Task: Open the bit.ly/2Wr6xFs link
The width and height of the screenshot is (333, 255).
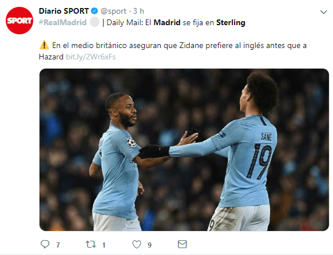Action: point(90,57)
